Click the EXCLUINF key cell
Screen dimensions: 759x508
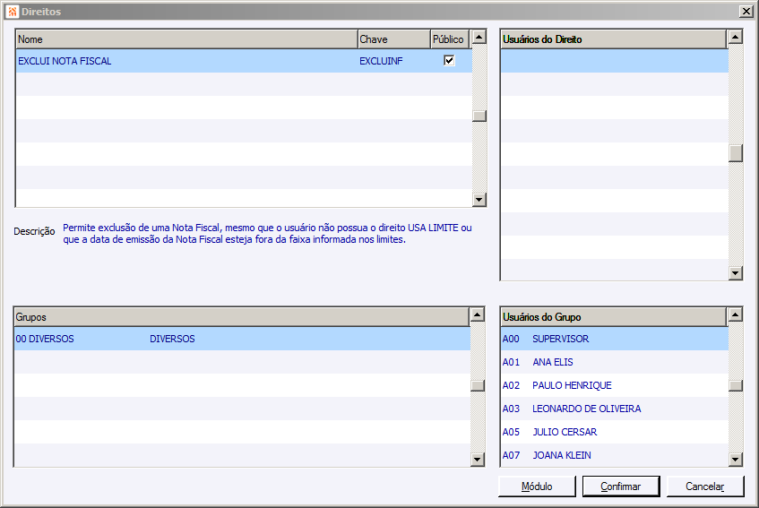[x=381, y=61]
